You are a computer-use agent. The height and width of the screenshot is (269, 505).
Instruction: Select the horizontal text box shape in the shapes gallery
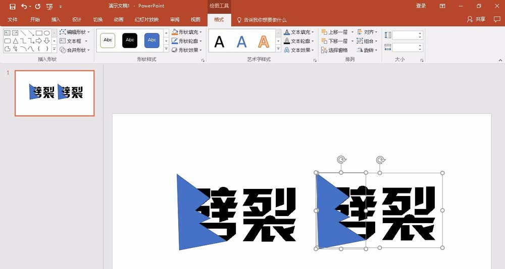(7, 33)
